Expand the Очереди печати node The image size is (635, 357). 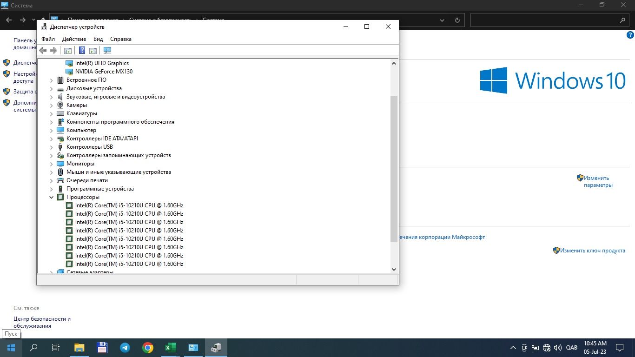click(52, 180)
